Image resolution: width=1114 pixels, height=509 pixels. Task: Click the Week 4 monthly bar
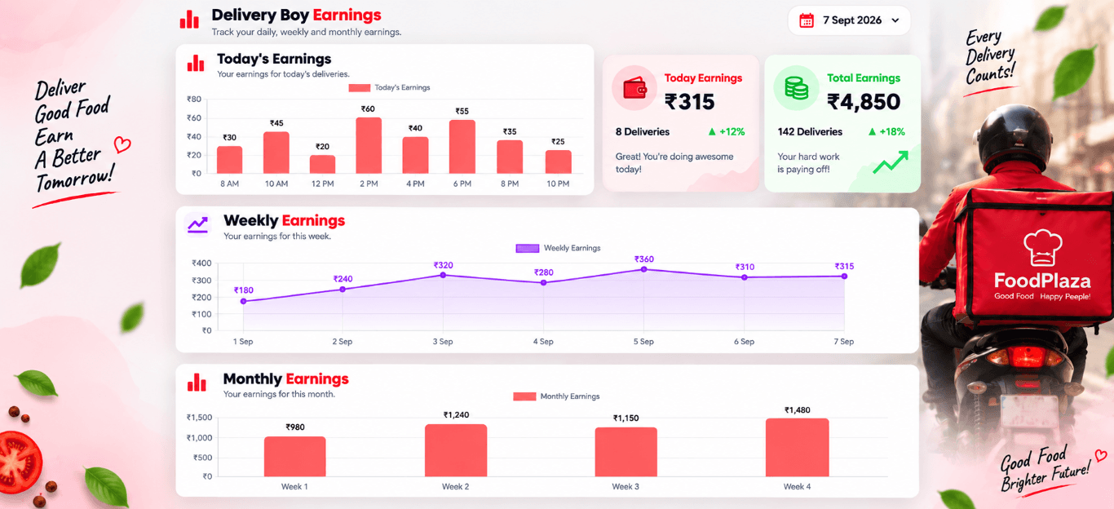[797, 448]
